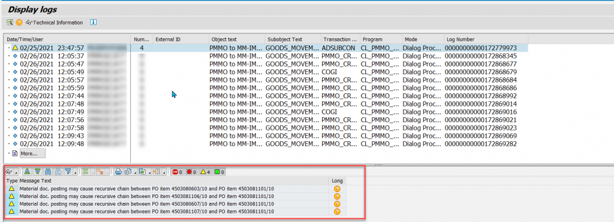The height and width of the screenshot is (222, 614).
Task: Click log number 000000000172869282
Action: [x=480, y=144]
